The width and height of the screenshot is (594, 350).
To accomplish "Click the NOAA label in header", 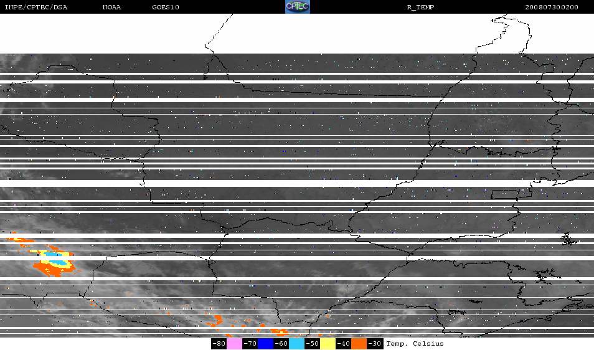I will click(111, 7).
